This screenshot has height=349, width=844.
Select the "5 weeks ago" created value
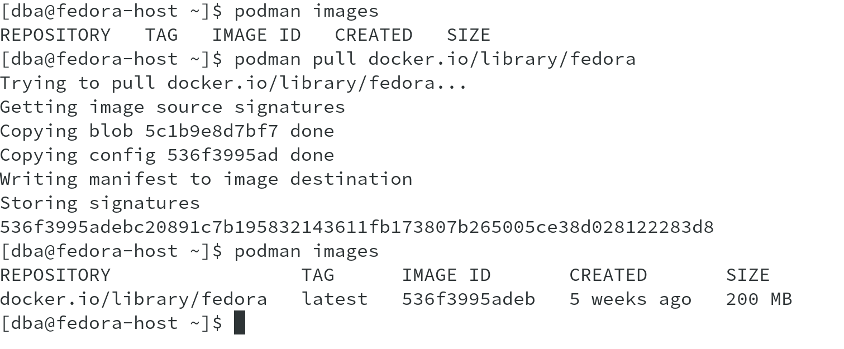click(631, 299)
